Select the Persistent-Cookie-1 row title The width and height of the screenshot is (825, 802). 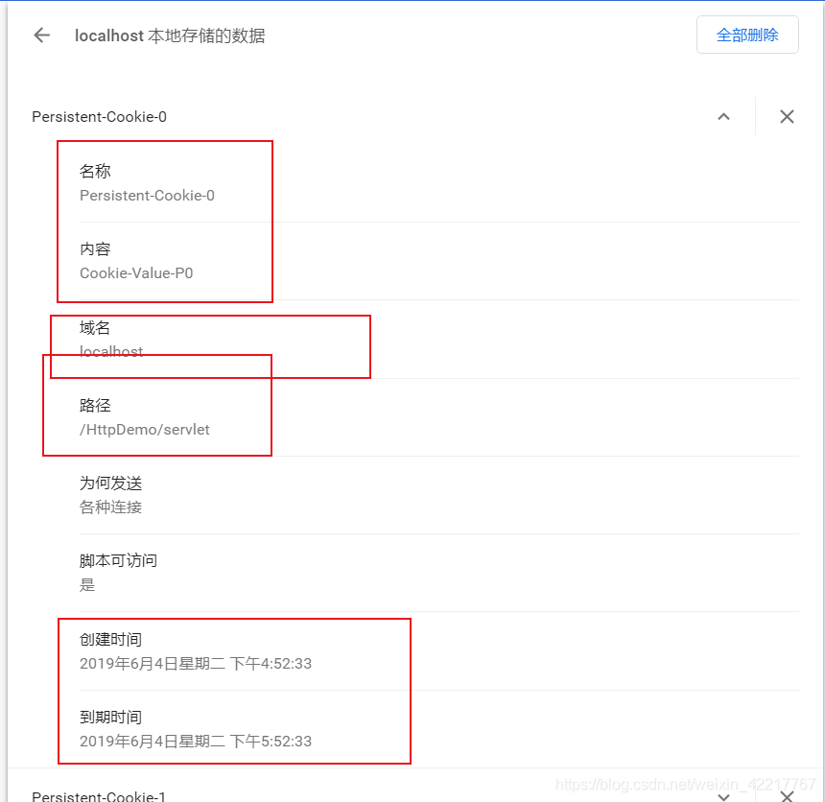point(99,796)
